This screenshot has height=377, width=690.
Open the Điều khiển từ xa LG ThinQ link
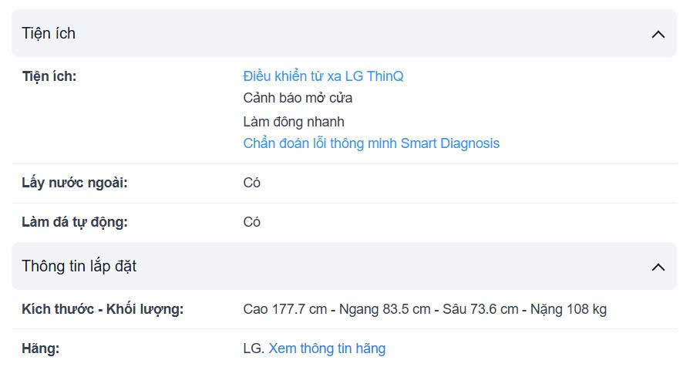(323, 76)
